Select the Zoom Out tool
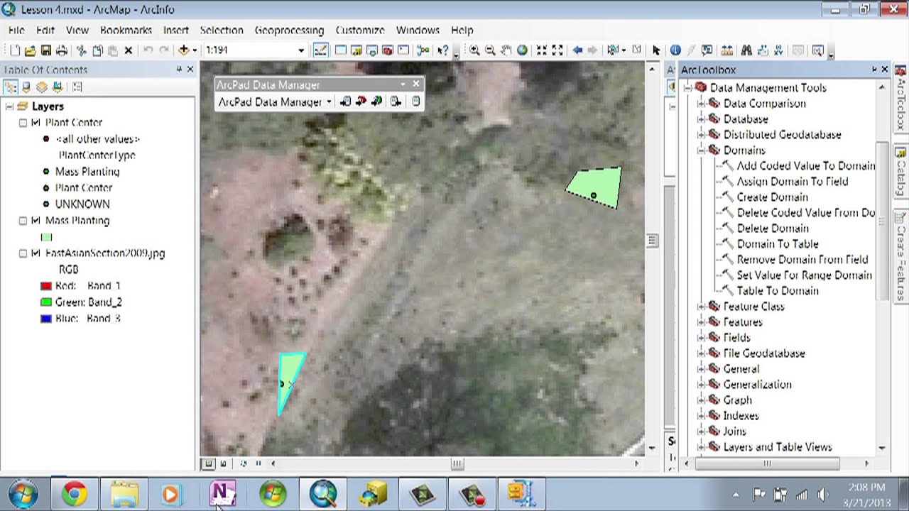The height and width of the screenshot is (511, 909). [490, 50]
